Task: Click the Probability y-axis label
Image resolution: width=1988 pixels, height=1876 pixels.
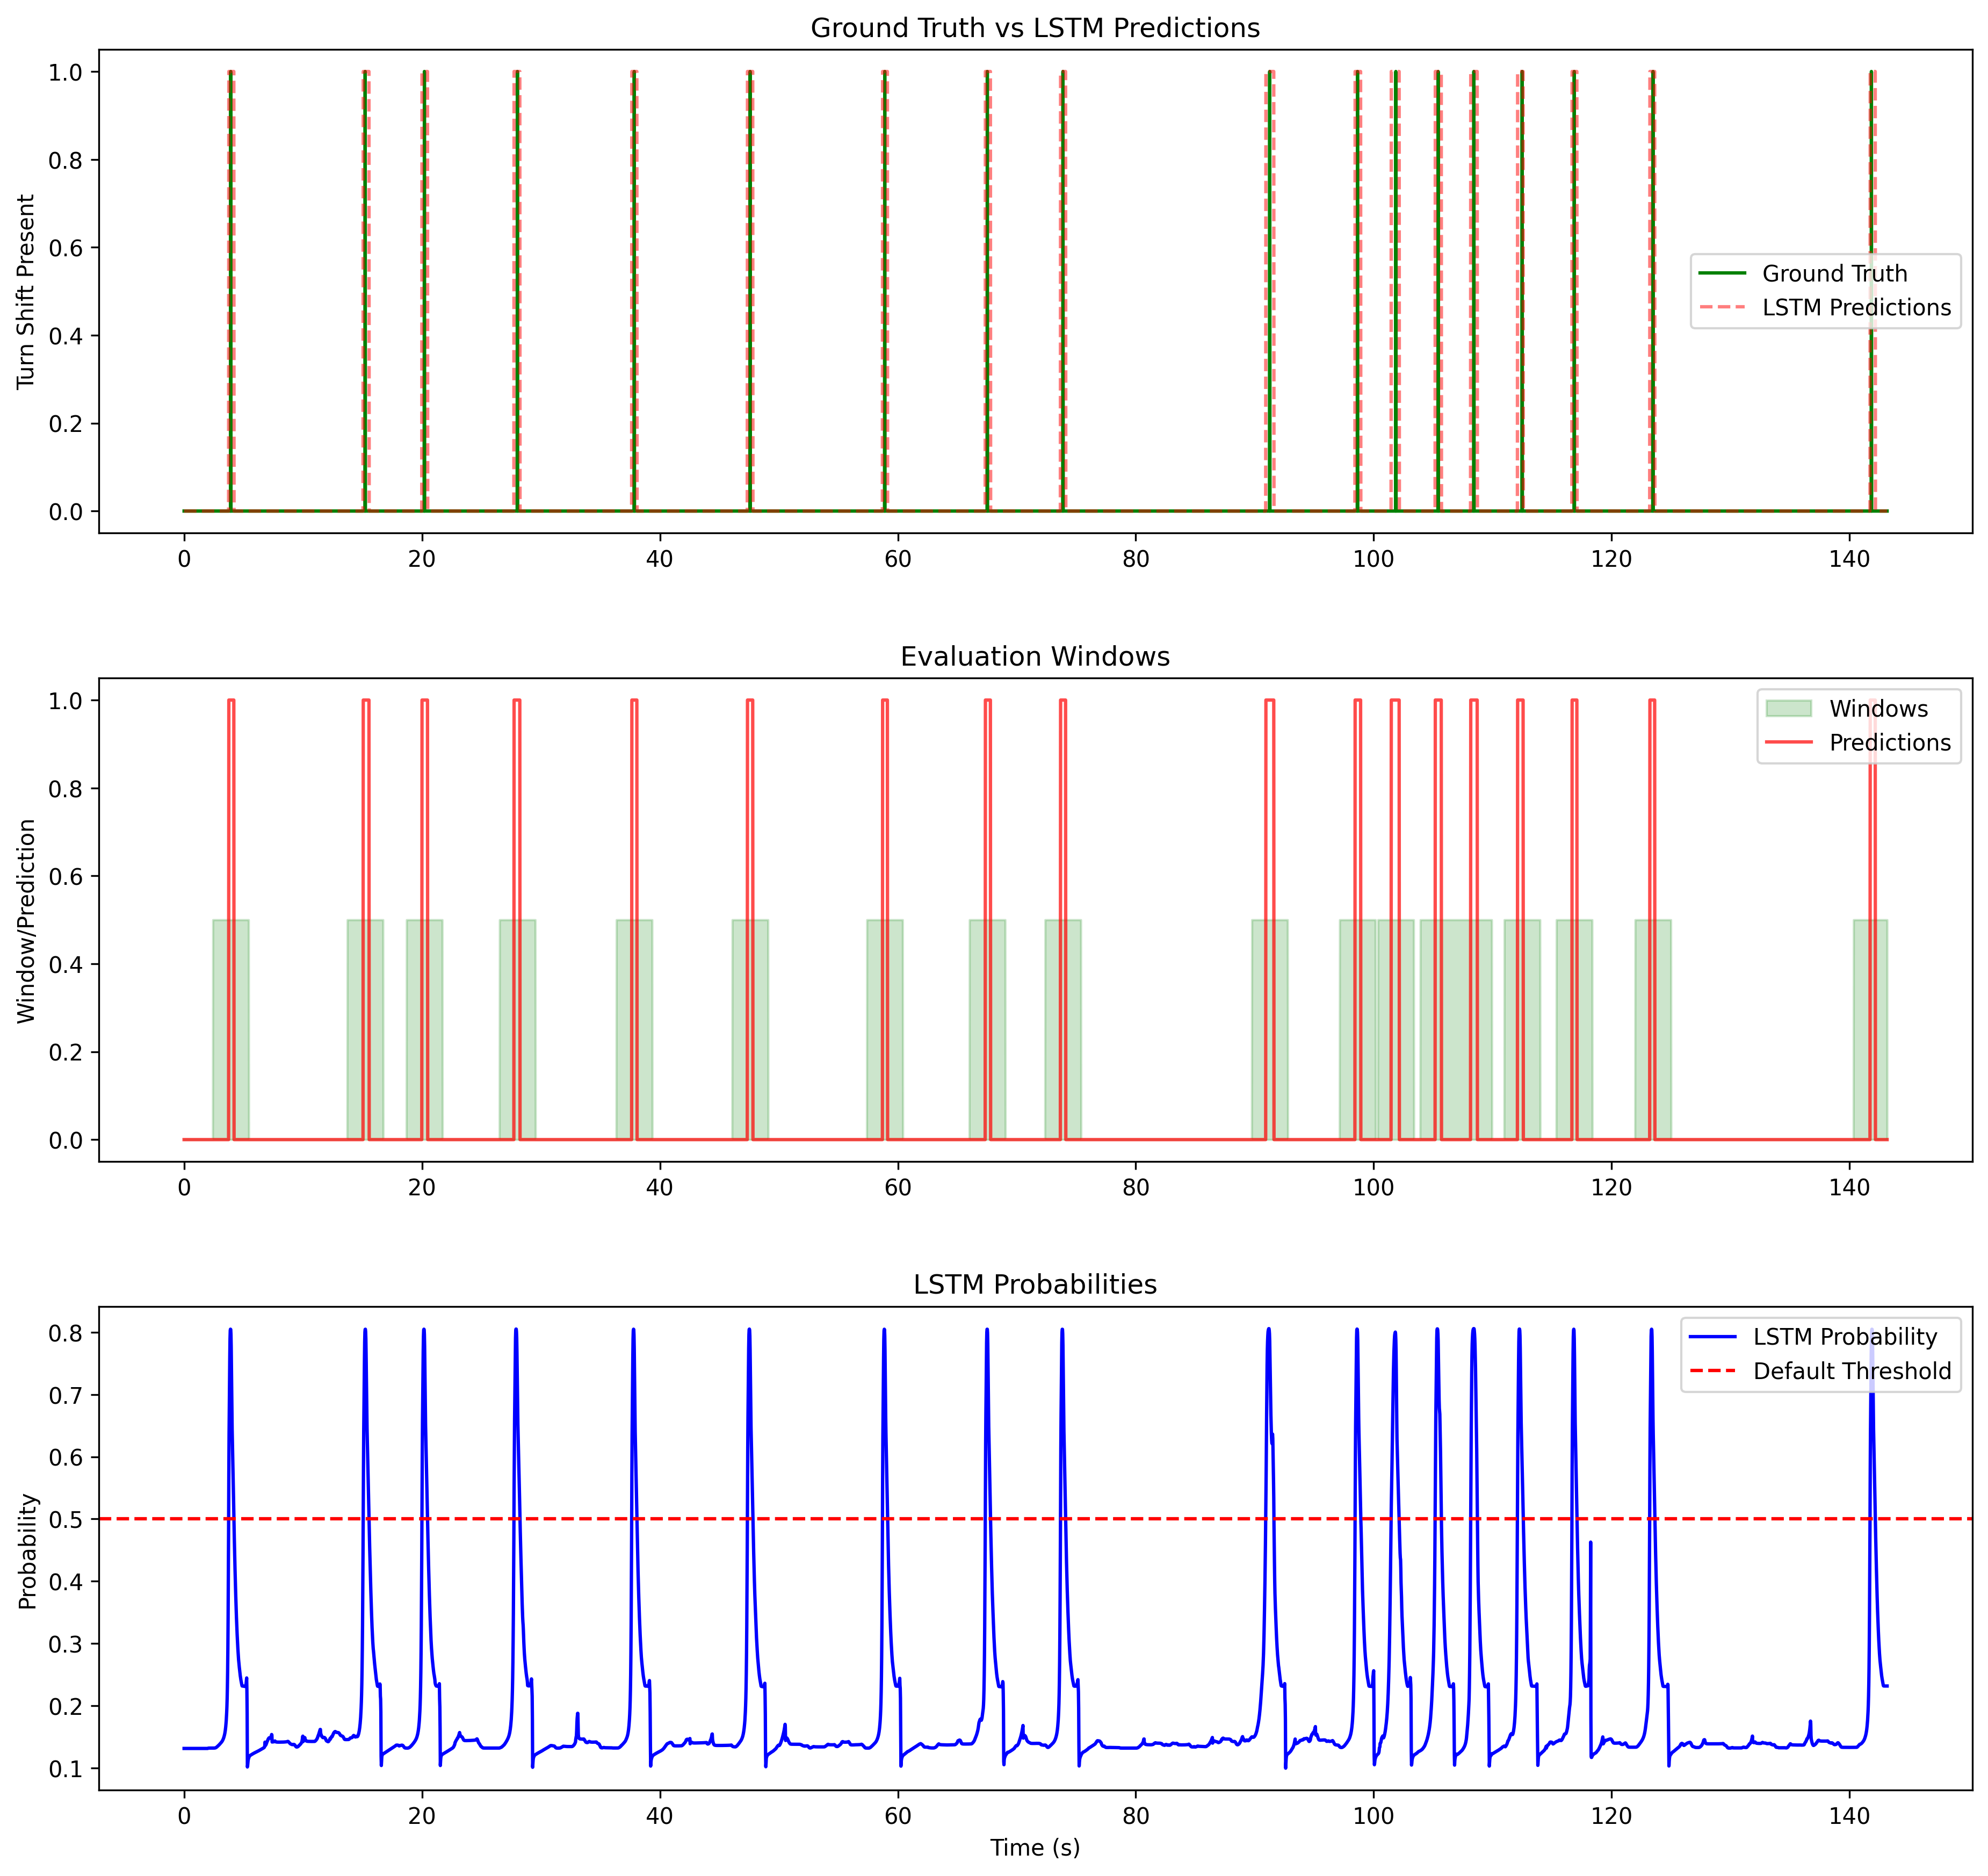Action: click(x=28, y=1551)
